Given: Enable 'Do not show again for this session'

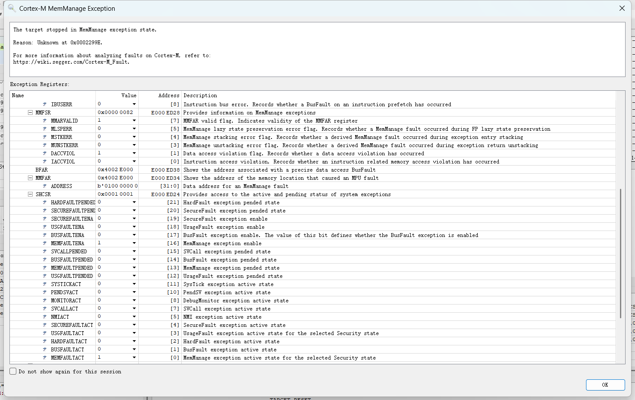Looking at the screenshot, I should [x=13, y=371].
